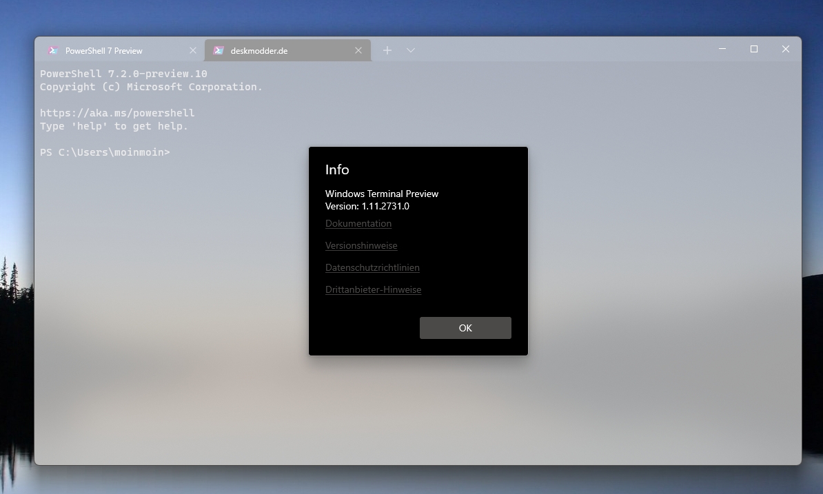Click the Copyright (c) Microsoft Corporation line

[x=151, y=87]
